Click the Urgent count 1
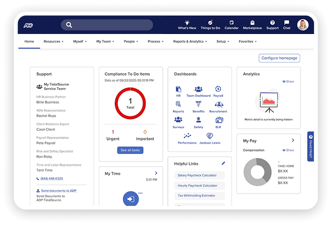 coord(113,132)
